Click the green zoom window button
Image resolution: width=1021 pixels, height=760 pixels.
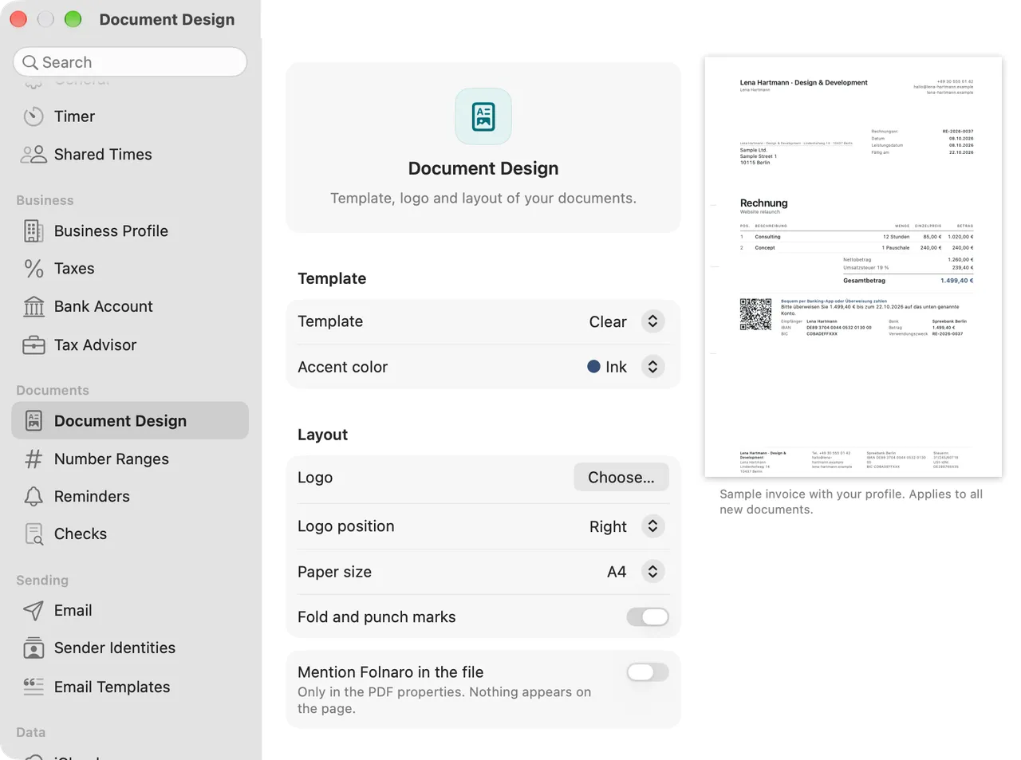pyautogui.click(x=73, y=19)
